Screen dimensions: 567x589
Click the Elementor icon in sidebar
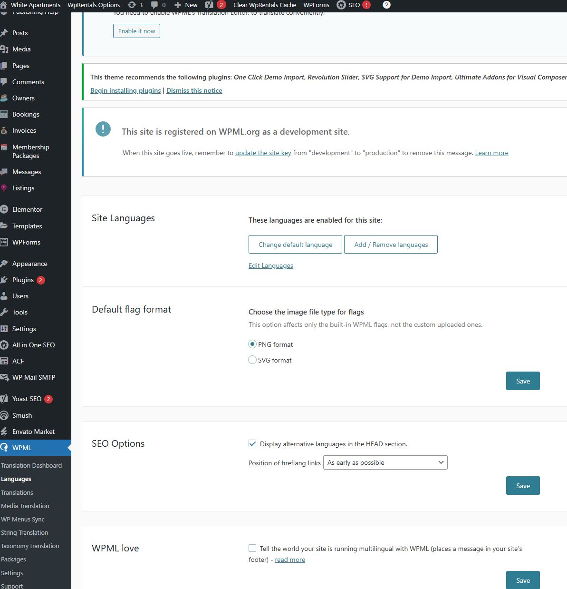[4, 209]
